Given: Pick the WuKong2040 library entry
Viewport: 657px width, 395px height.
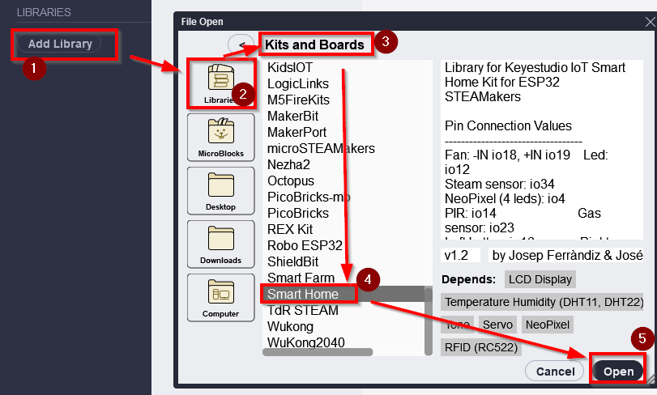Looking at the screenshot, I should (x=305, y=342).
